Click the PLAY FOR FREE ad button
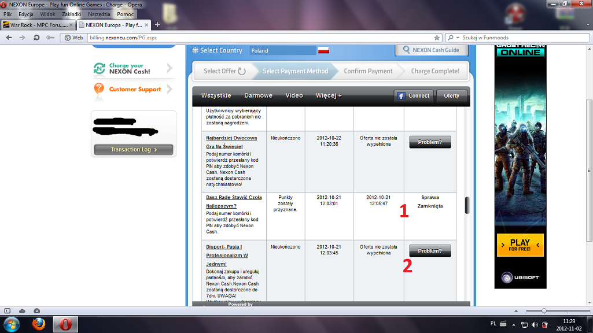This screenshot has height=333, width=593. pos(520,245)
